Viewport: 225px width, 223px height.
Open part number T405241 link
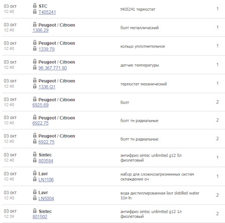[47, 12]
